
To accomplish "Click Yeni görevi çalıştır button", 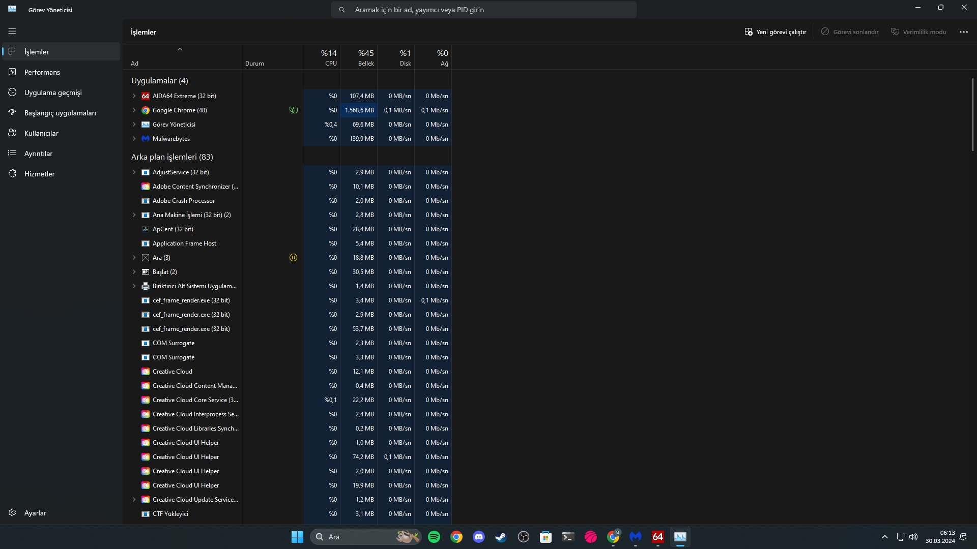I will pyautogui.click(x=775, y=32).
